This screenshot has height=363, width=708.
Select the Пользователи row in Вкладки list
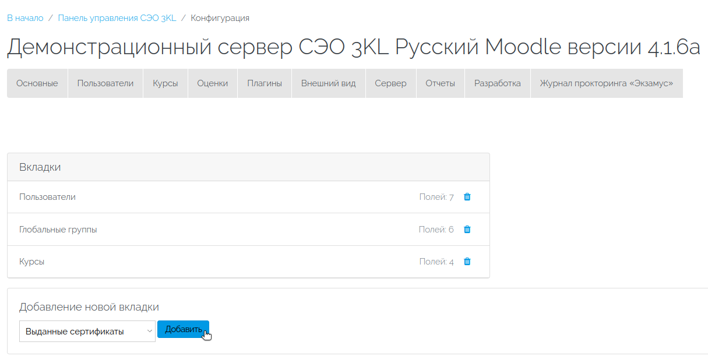pos(248,197)
